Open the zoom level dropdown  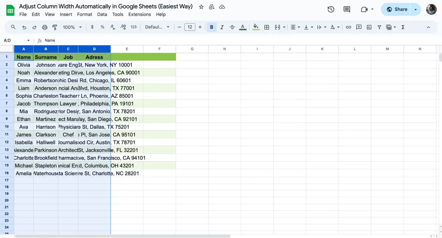[x=72, y=27]
